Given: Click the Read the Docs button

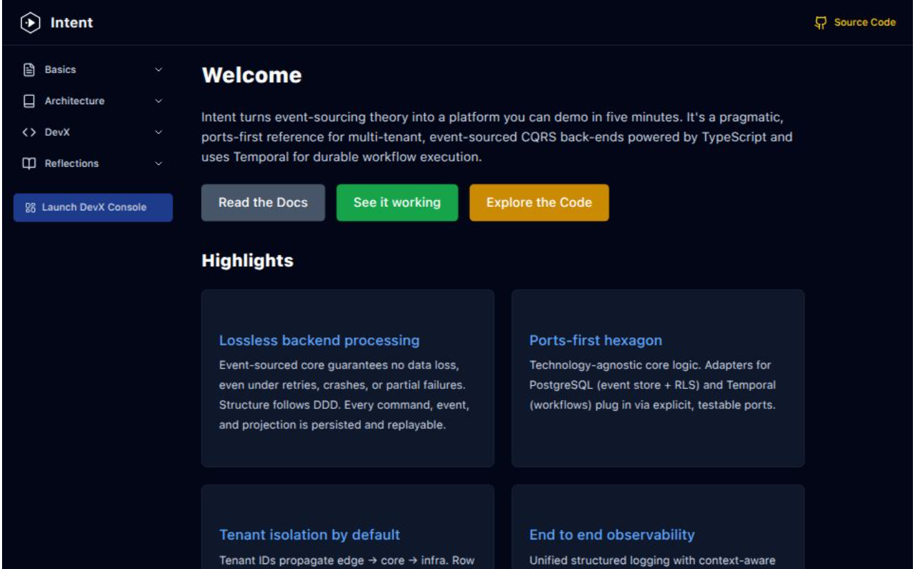Looking at the screenshot, I should [263, 203].
